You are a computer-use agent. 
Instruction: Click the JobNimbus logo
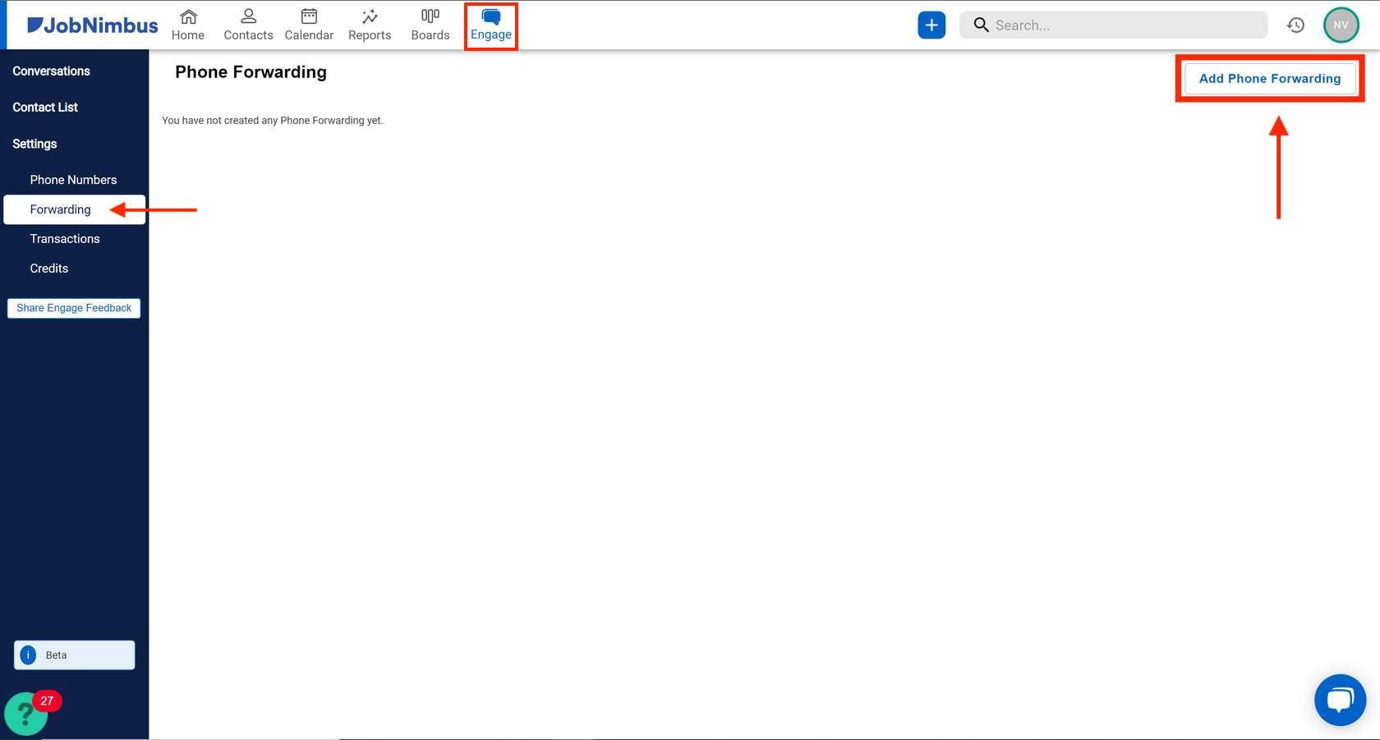92,24
